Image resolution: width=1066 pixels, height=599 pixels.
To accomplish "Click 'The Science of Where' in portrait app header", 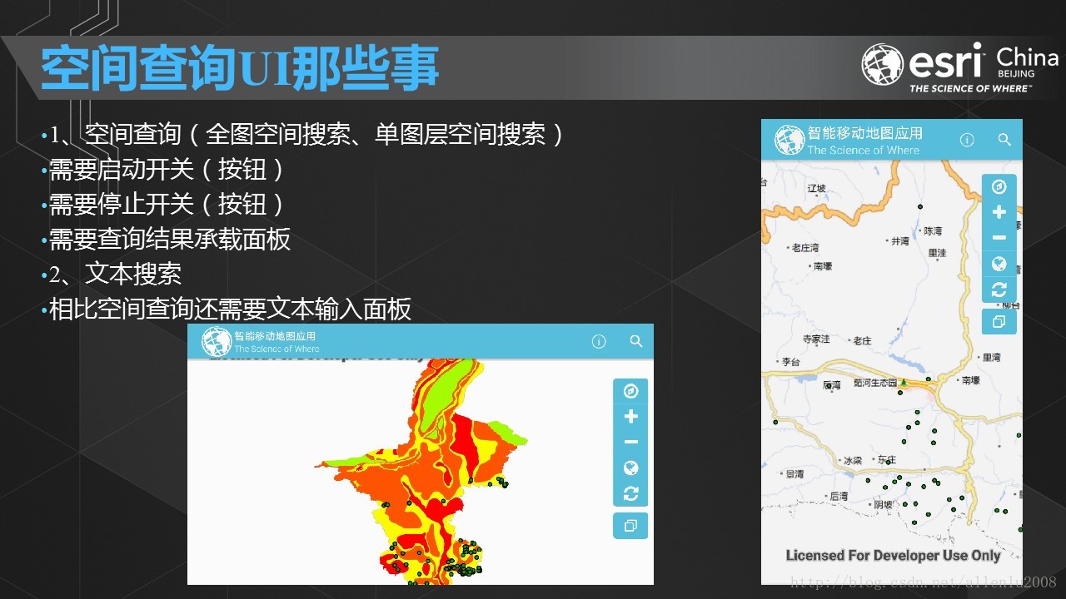I will [x=864, y=151].
